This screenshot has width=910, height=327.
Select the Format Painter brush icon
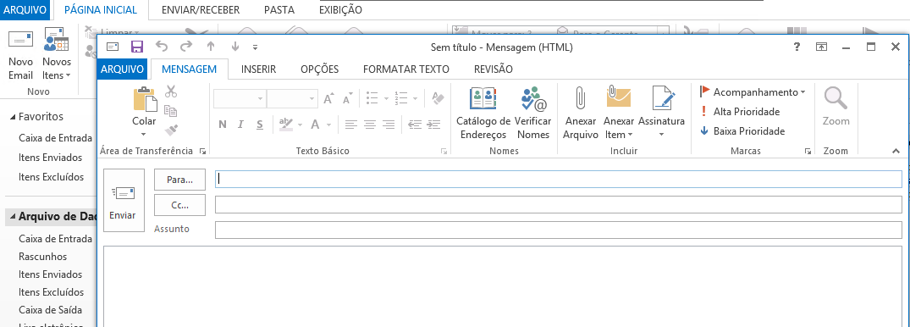171,130
